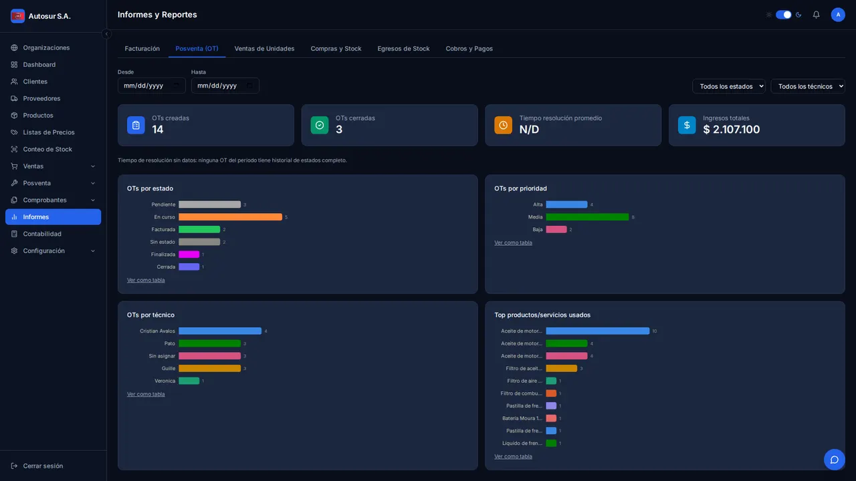
Task: Click the blue Cristian Avalos bar
Action: (x=220, y=331)
